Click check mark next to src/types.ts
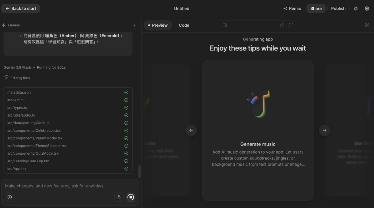The height and width of the screenshot is (208, 374). (x=126, y=108)
